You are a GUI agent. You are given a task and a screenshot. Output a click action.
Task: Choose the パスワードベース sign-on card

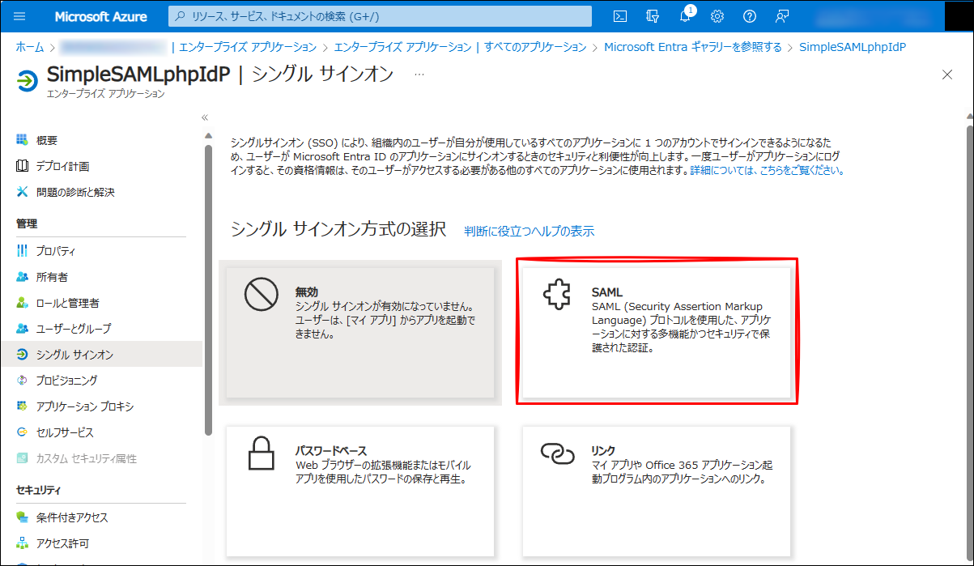tap(359, 491)
